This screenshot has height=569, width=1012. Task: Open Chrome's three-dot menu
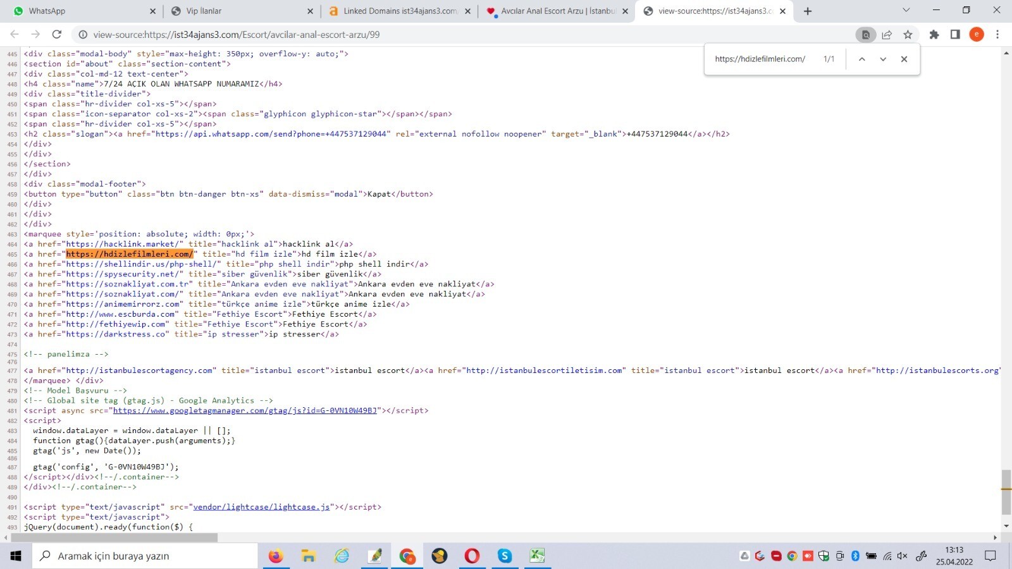(x=997, y=35)
